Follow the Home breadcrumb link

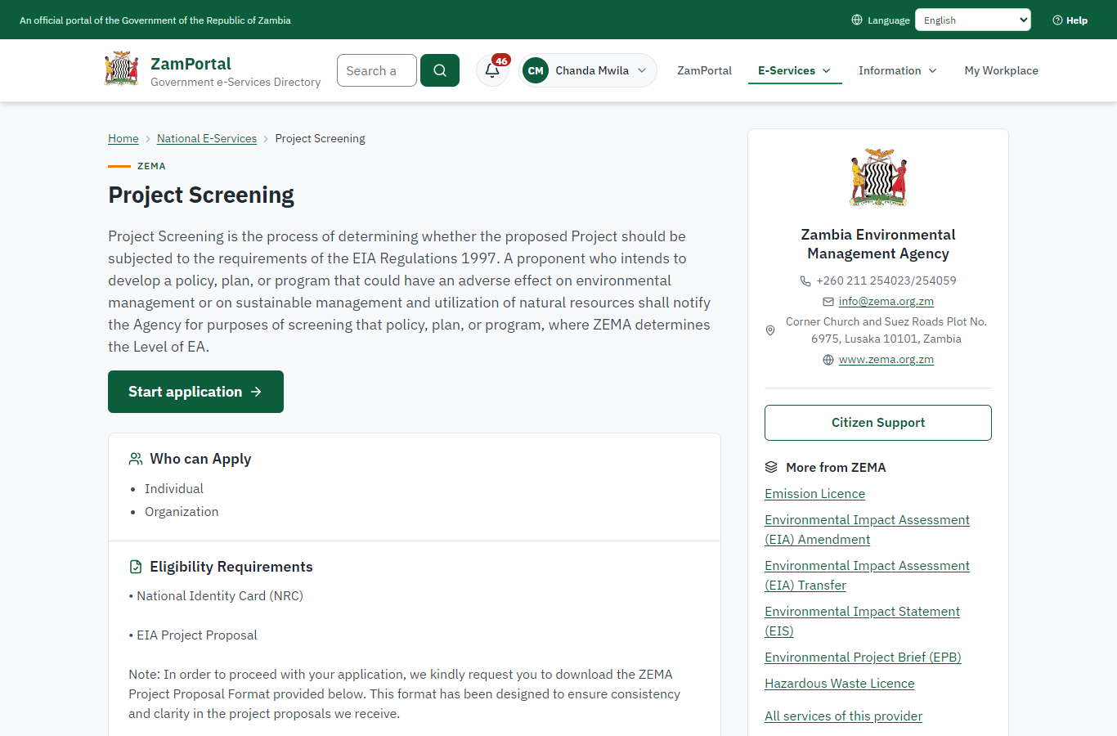tap(123, 138)
